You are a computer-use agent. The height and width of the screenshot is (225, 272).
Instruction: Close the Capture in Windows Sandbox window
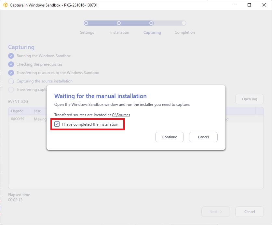(264, 5)
